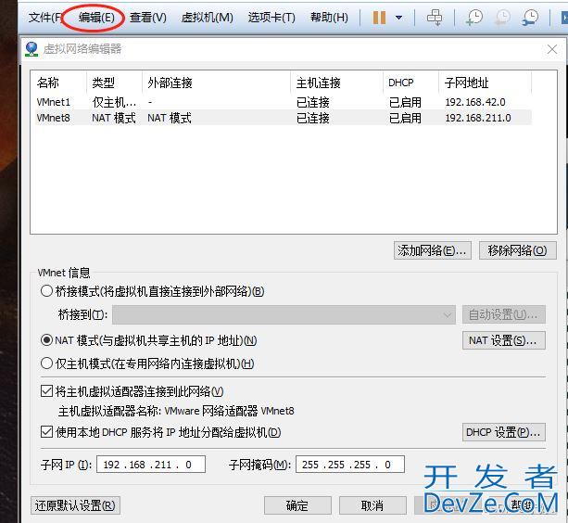Viewport: 568px width, 523px height.
Task: Click 还原默认设置(R) button
Action: [x=75, y=505]
